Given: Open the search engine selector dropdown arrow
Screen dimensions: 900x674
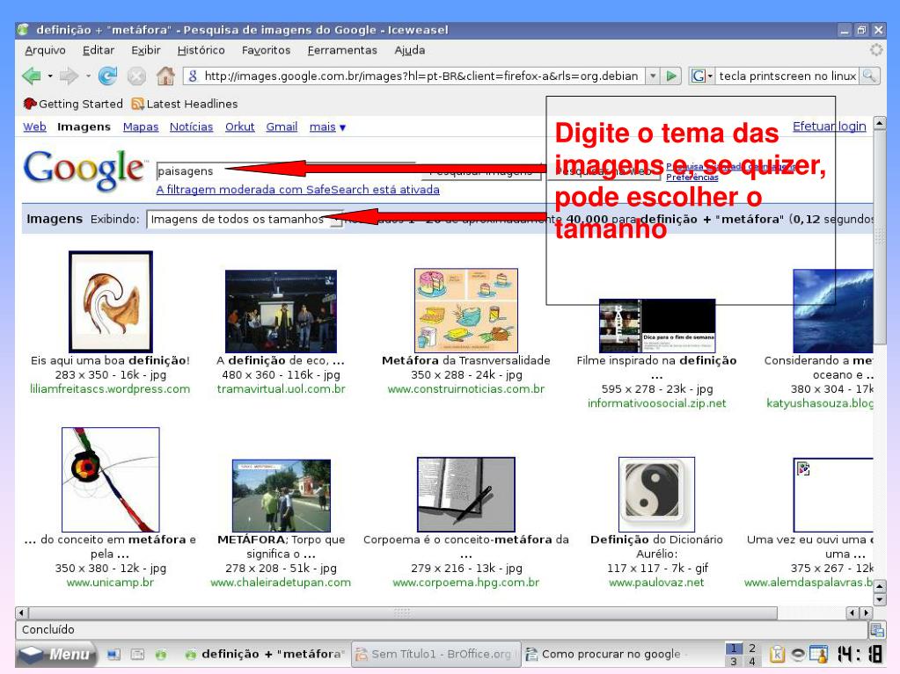Looking at the screenshot, I should [x=710, y=76].
